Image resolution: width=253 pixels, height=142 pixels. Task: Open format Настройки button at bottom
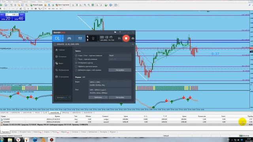[120, 97]
